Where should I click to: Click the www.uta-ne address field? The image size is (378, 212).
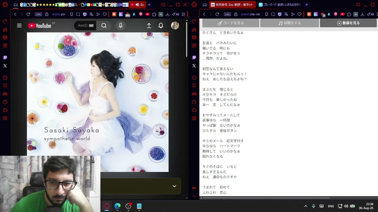(250, 14)
